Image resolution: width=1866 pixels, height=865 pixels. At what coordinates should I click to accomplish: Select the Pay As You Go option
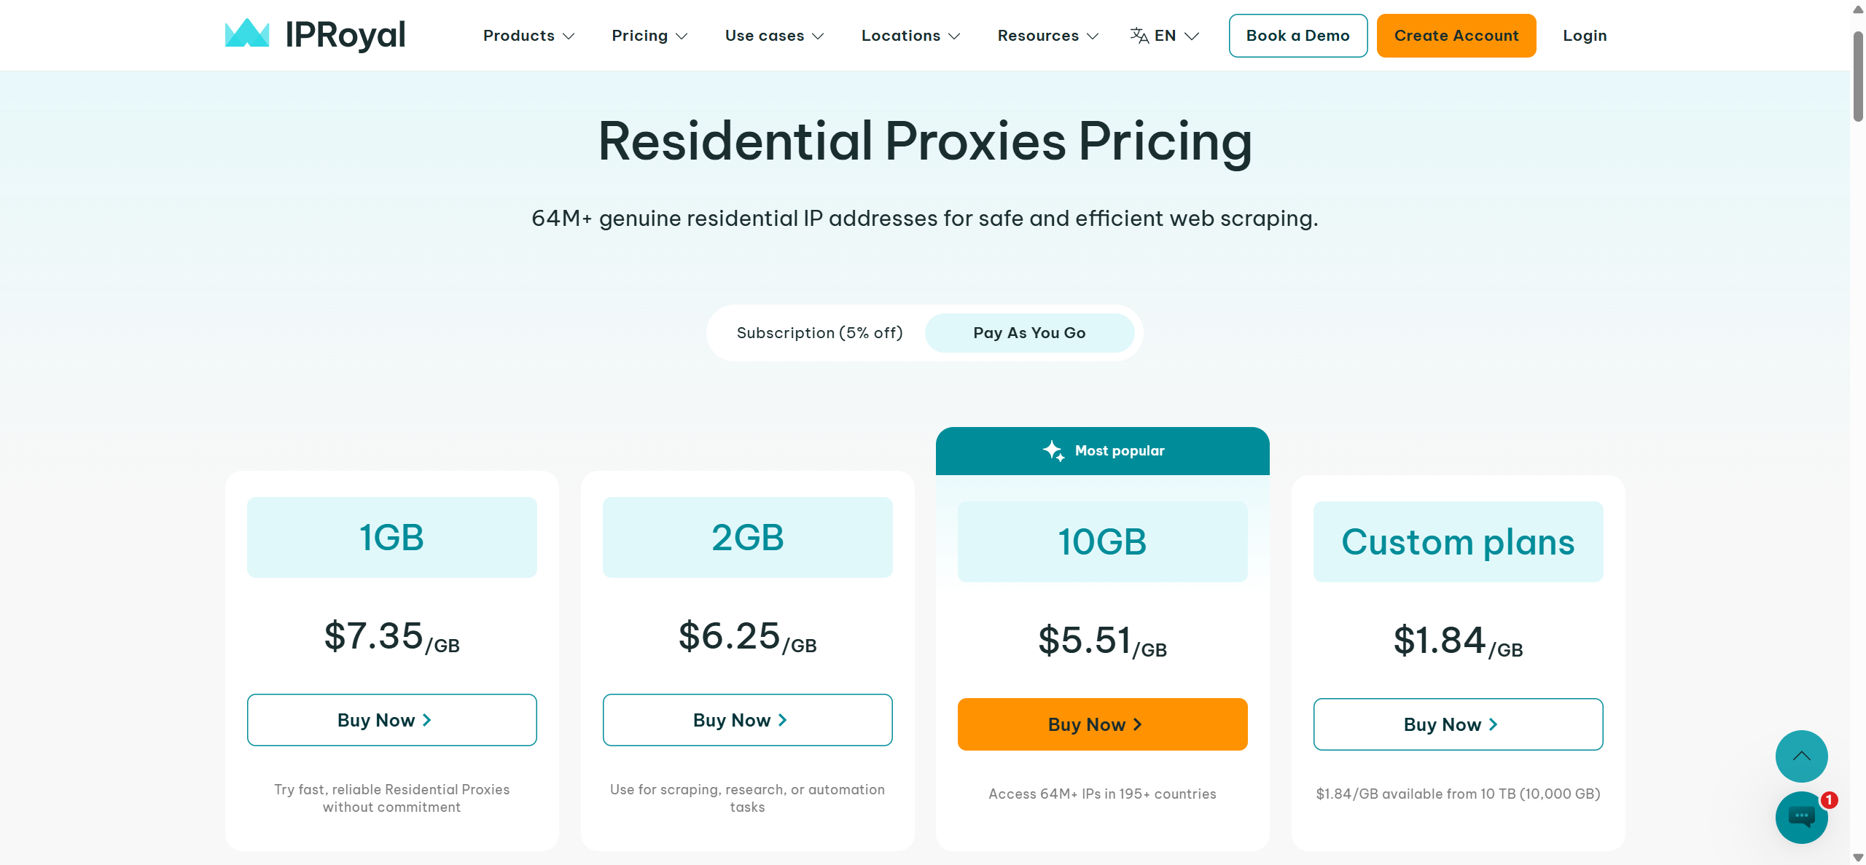click(x=1029, y=333)
